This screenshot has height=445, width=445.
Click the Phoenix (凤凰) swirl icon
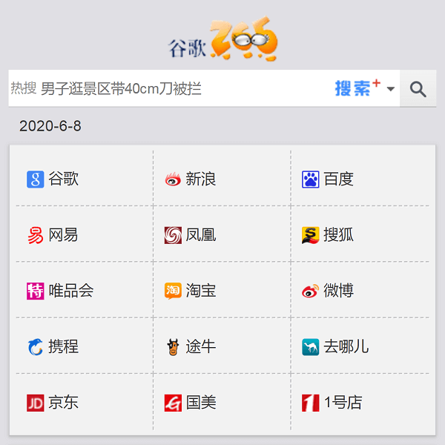173,235
